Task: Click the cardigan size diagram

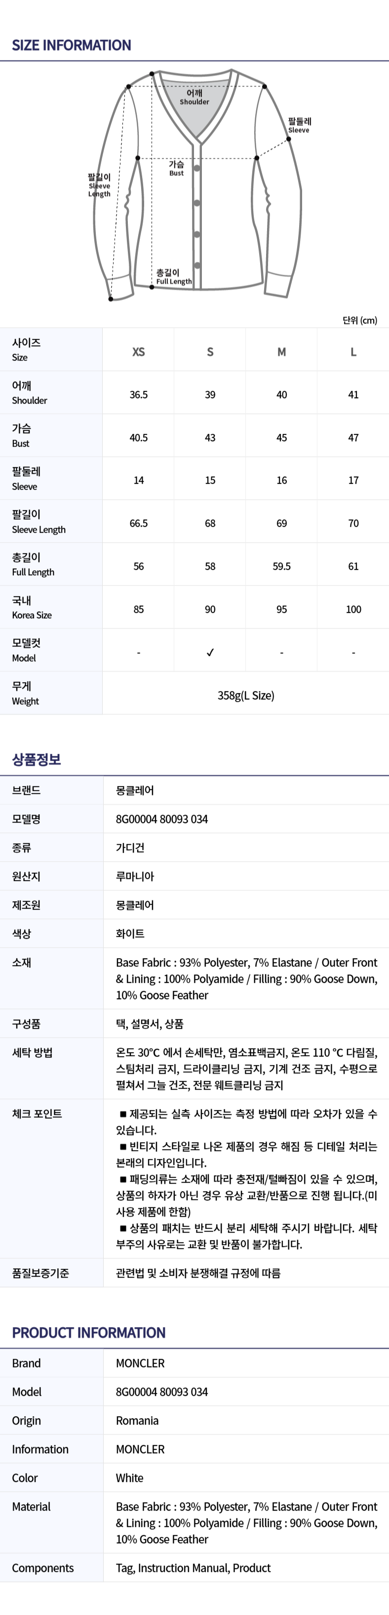Action: pyautogui.click(x=195, y=186)
